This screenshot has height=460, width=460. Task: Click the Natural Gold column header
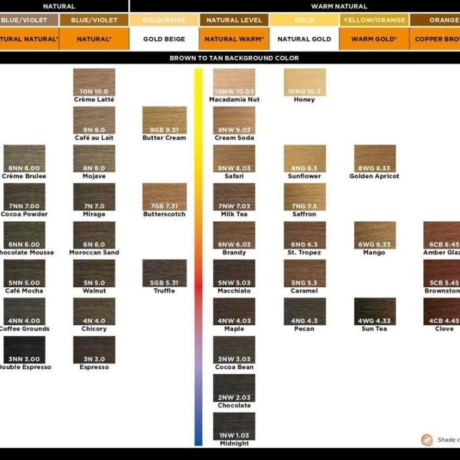304,39
